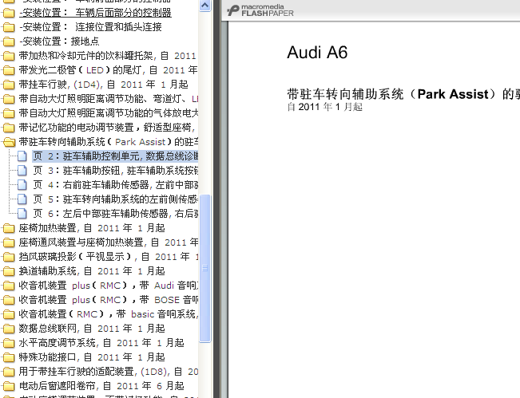Click page icon for 页 3 entry

point(22,171)
